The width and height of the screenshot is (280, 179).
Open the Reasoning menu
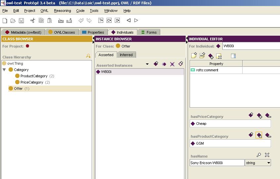point(63,11)
